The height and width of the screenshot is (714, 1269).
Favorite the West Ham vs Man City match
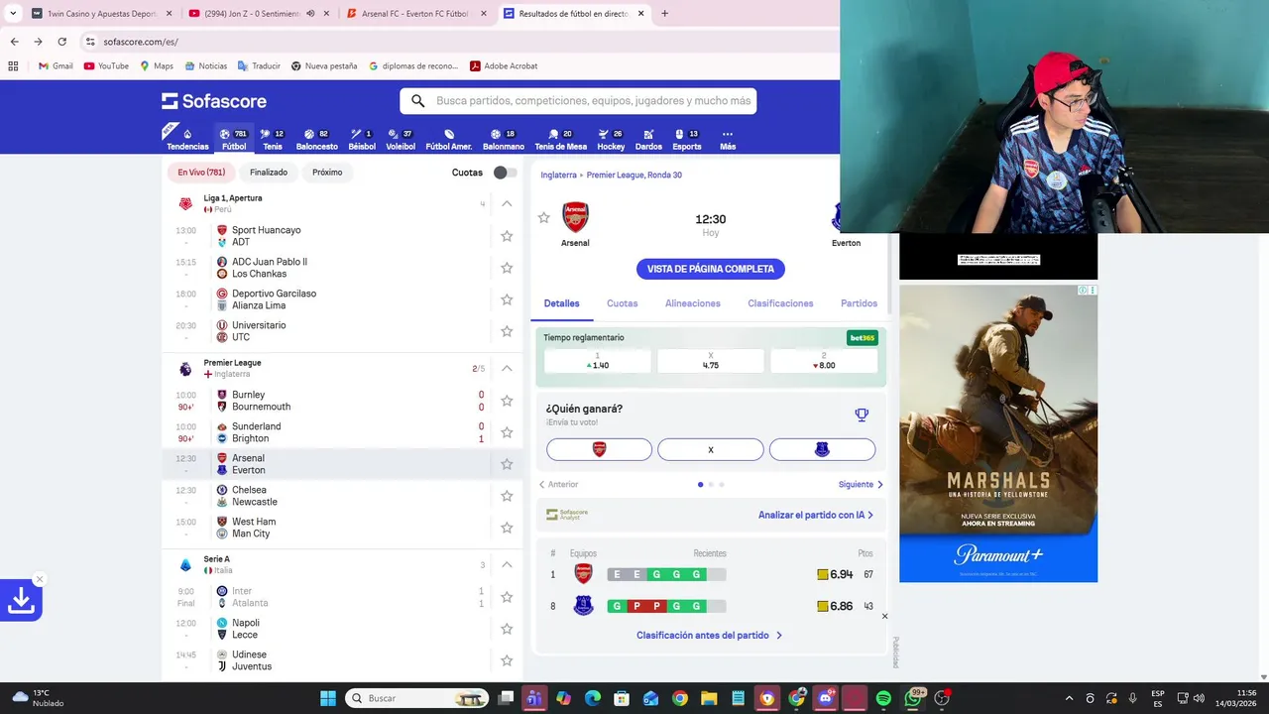pyautogui.click(x=507, y=528)
